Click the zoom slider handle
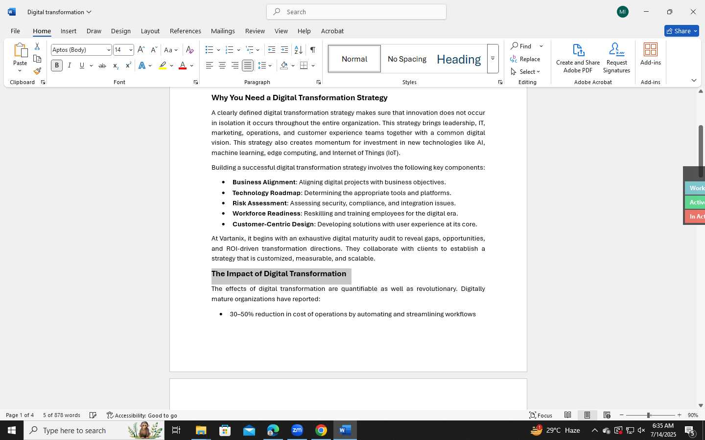 [x=649, y=415]
